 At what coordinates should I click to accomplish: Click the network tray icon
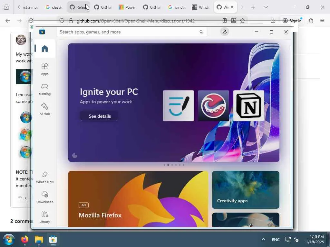288,239
